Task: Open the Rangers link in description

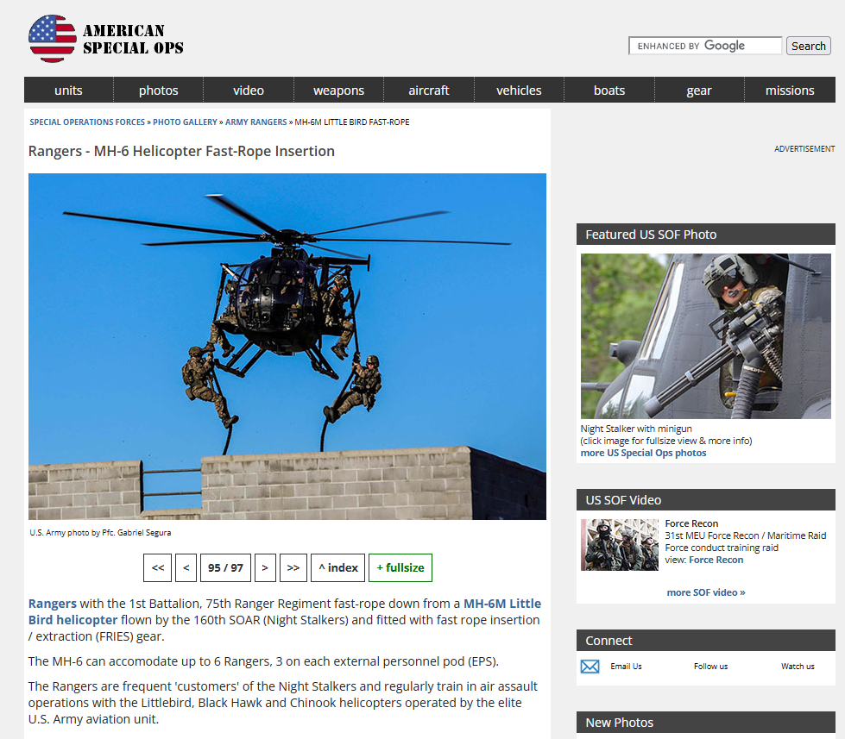Action: click(53, 604)
